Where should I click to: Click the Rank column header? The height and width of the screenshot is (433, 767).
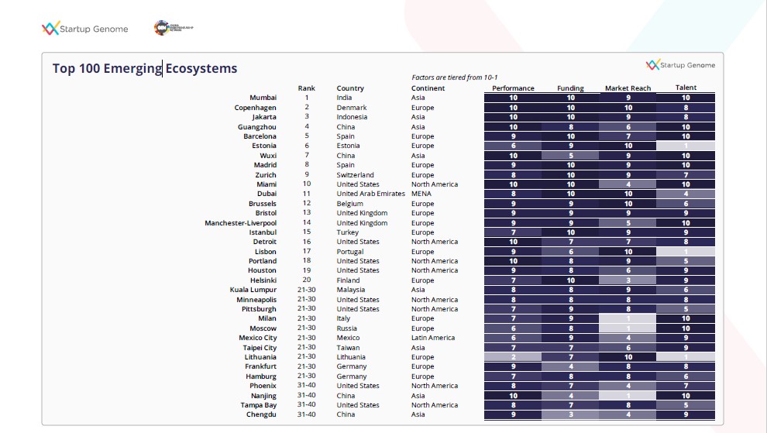coord(306,88)
